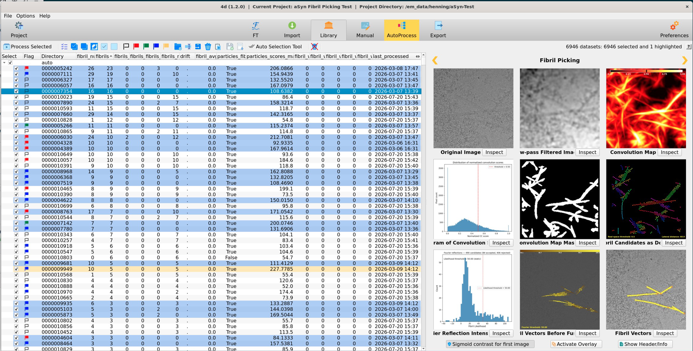Image resolution: width=693 pixels, height=351 pixels.
Task: Sort by the fibrils column header
Action: [104, 56]
